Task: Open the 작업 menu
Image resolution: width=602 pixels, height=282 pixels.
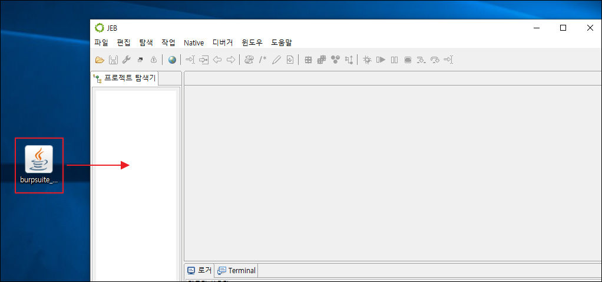Action: pos(168,42)
